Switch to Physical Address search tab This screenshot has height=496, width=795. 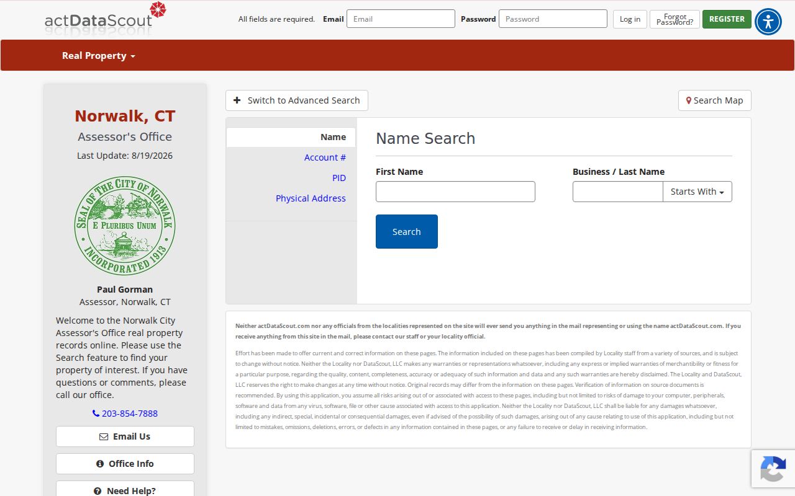click(311, 198)
